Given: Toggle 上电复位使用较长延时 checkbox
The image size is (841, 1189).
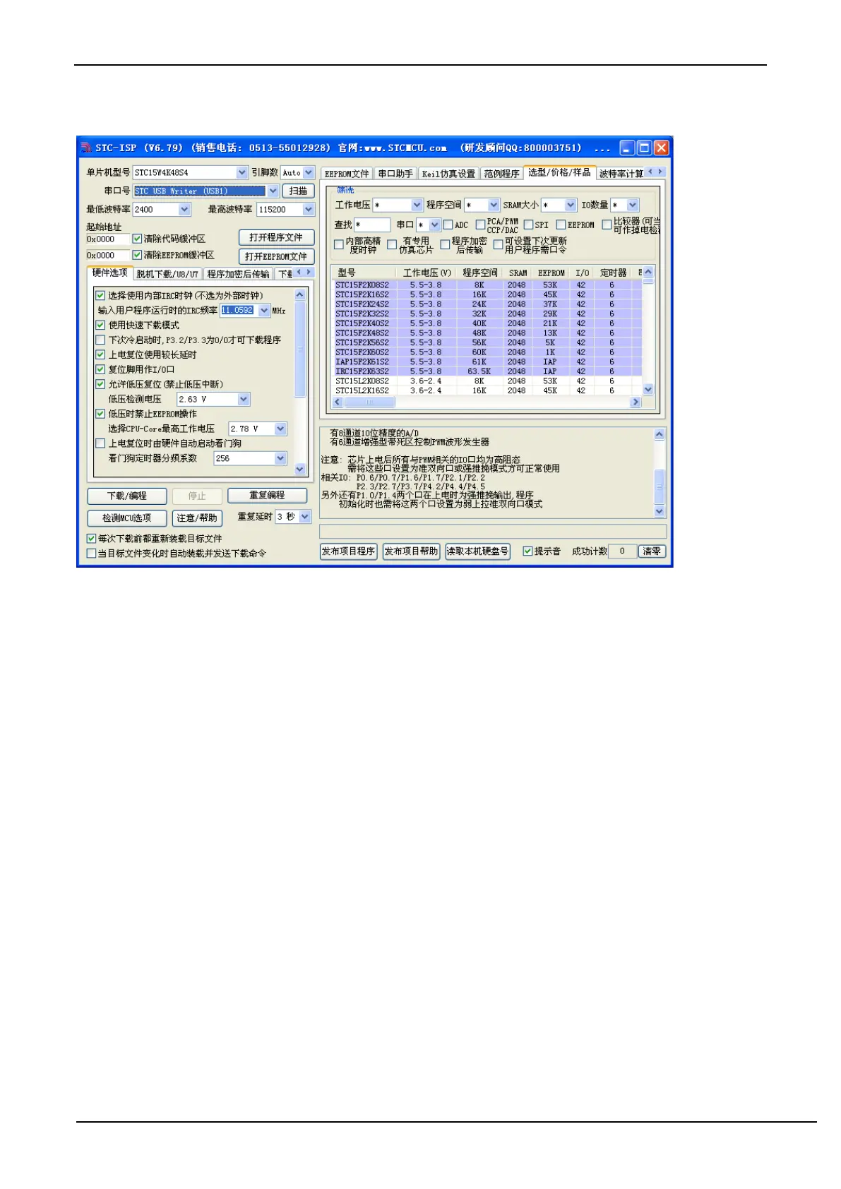Looking at the screenshot, I should (100, 354).
